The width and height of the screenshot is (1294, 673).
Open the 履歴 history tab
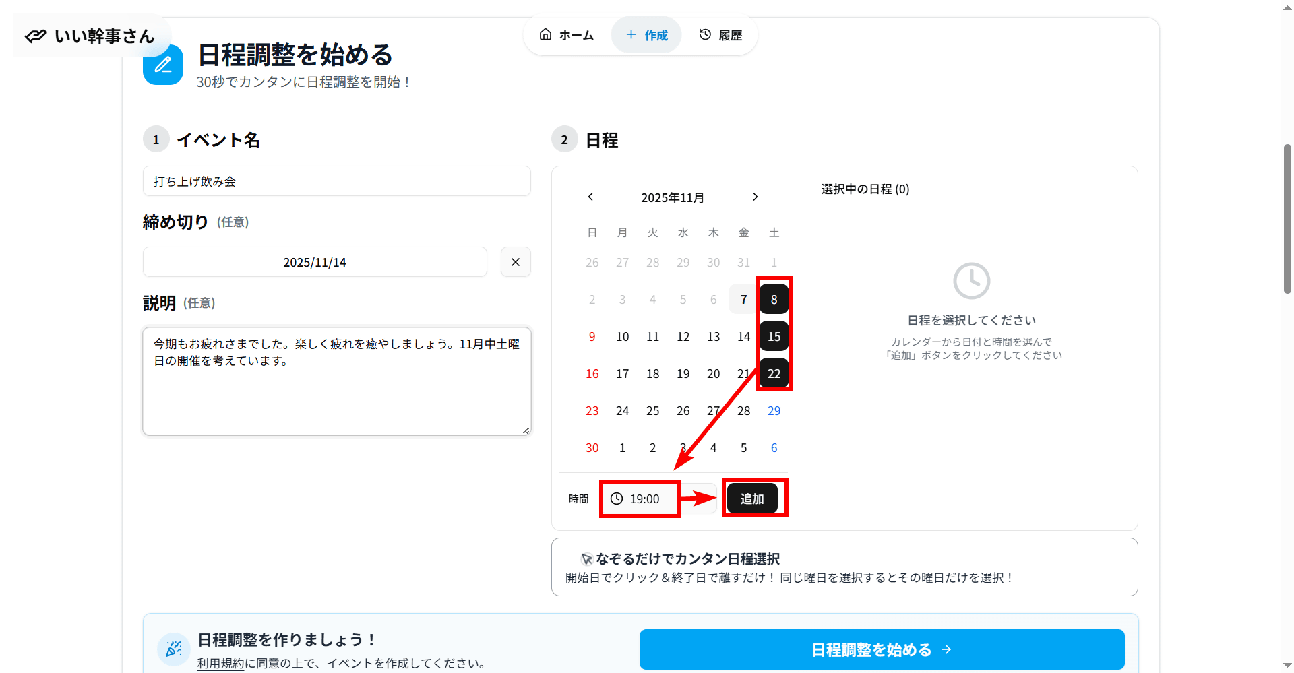pyautogui.click(x=720, y=35)
